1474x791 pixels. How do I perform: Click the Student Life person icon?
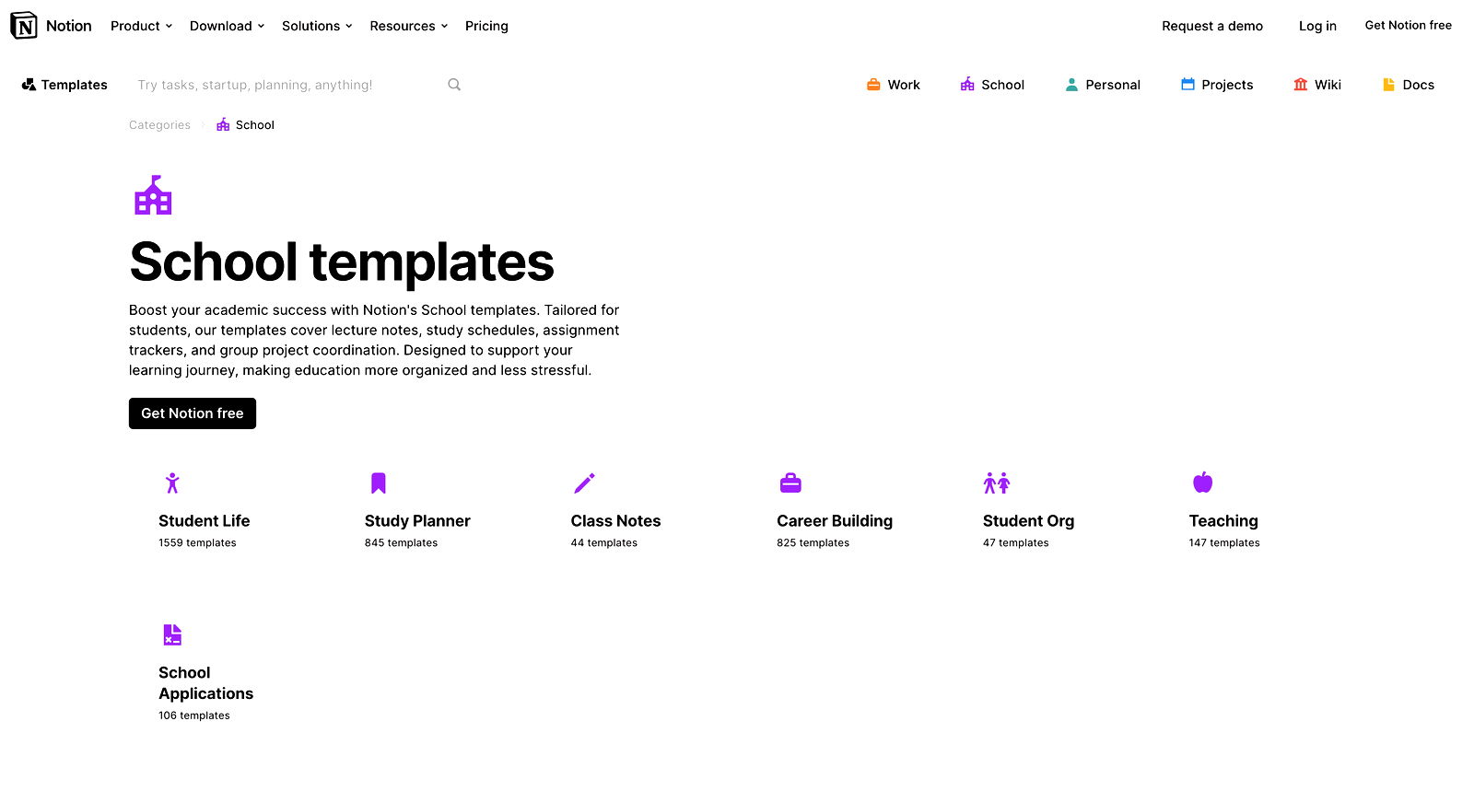click(172, 483)
